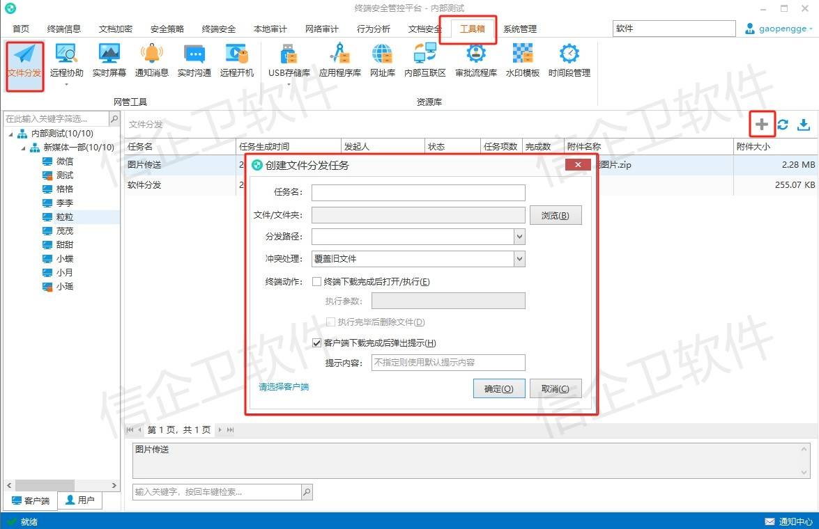Expand the 分发路径 dropdown
Screen dimensions: 819x529
click(519, 237)
